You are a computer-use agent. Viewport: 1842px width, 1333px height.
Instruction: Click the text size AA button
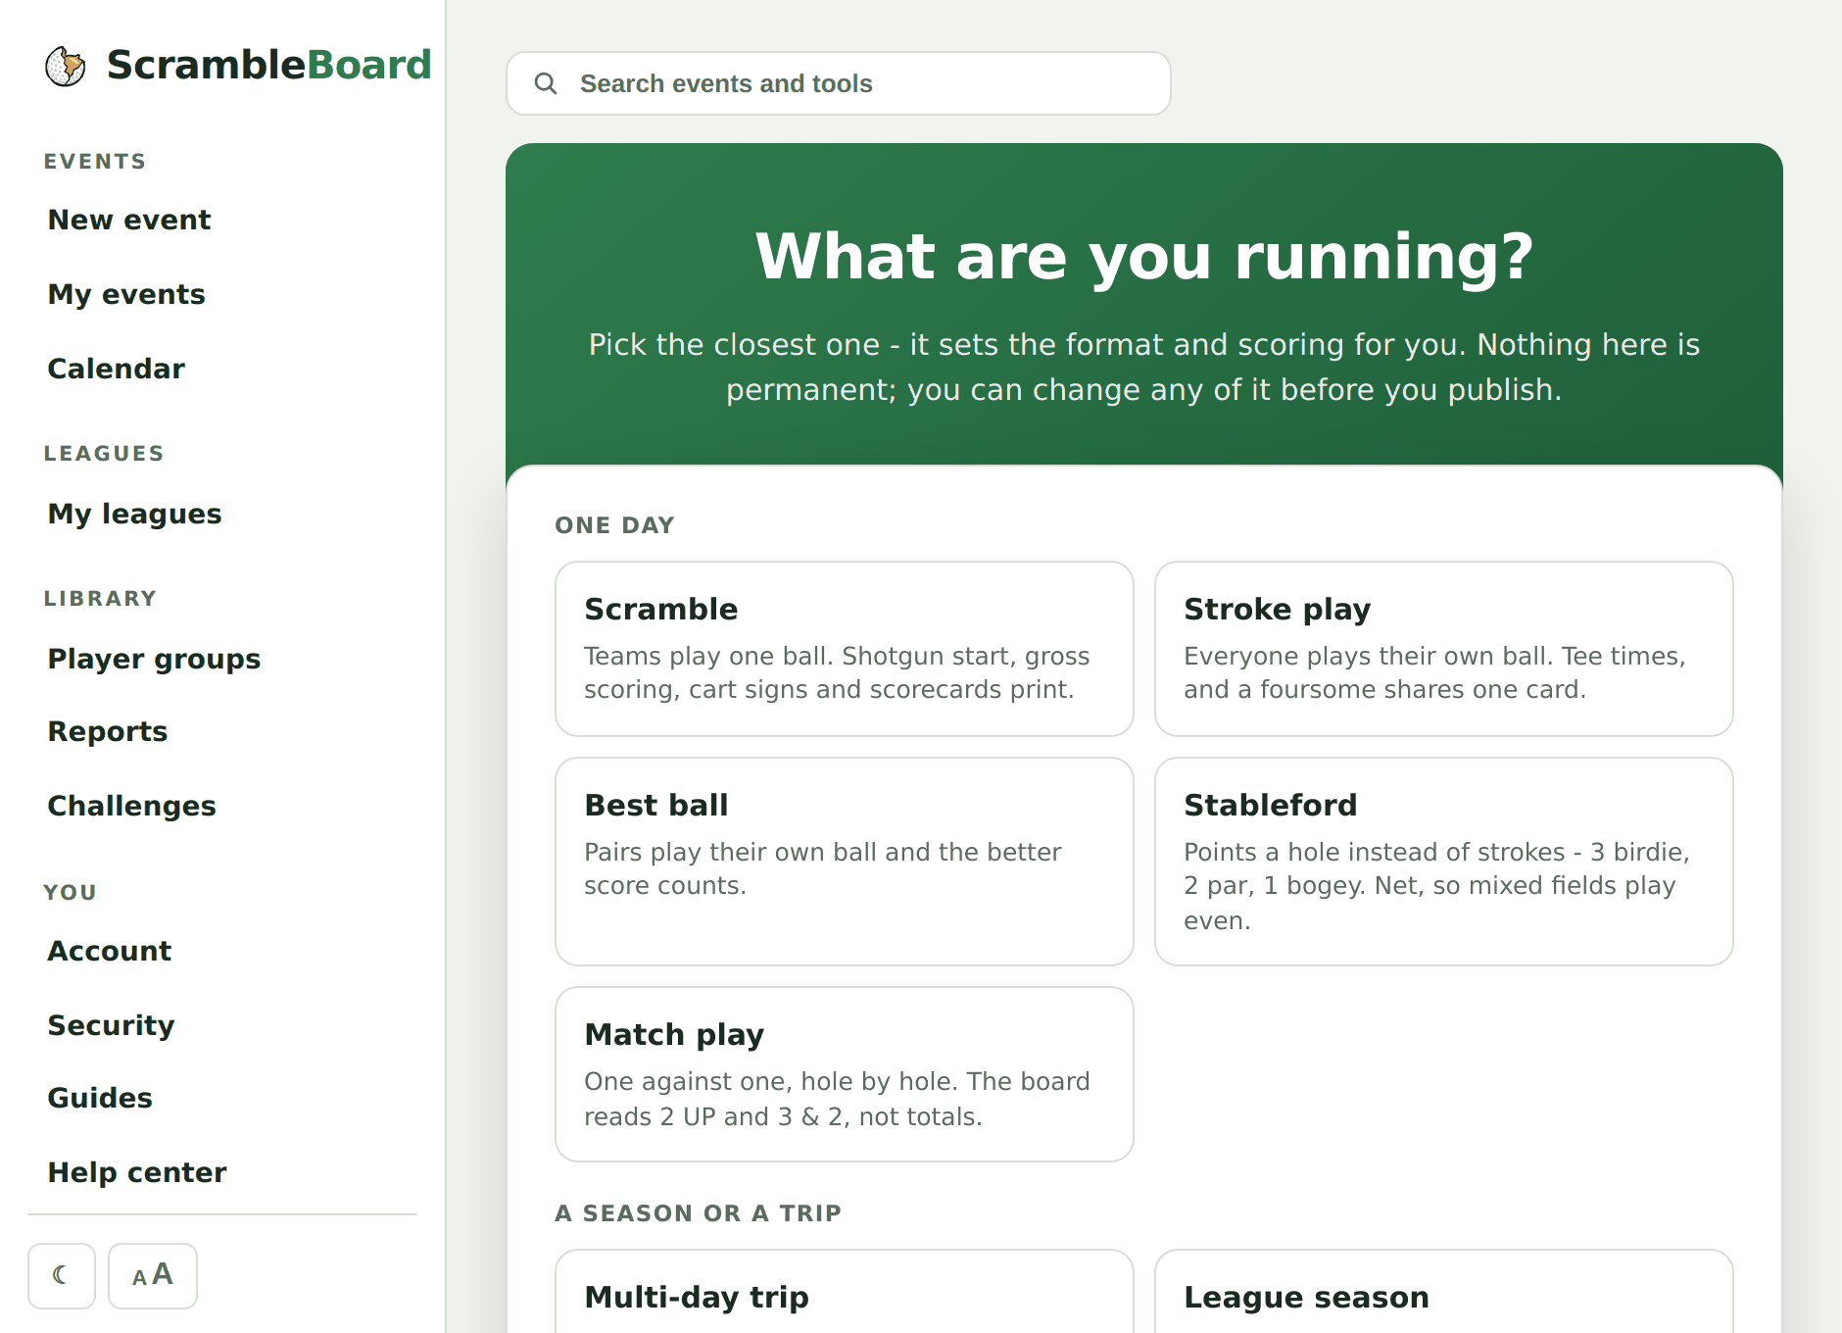point(153,1275)
